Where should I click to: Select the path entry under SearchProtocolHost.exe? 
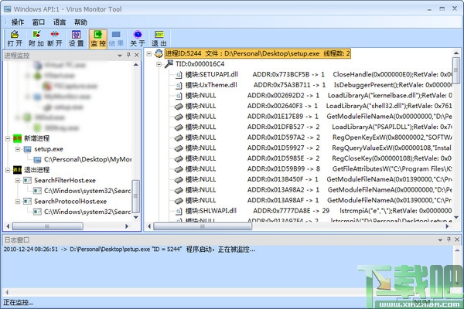(x=87, y=212)
